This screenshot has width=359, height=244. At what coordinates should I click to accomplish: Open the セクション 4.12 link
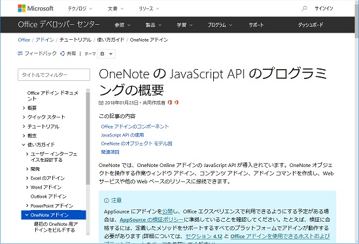204,236
